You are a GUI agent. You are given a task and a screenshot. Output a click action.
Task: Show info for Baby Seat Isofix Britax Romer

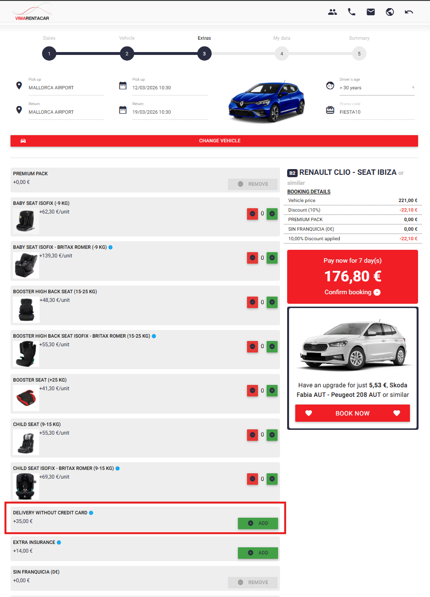pos(110,247)
